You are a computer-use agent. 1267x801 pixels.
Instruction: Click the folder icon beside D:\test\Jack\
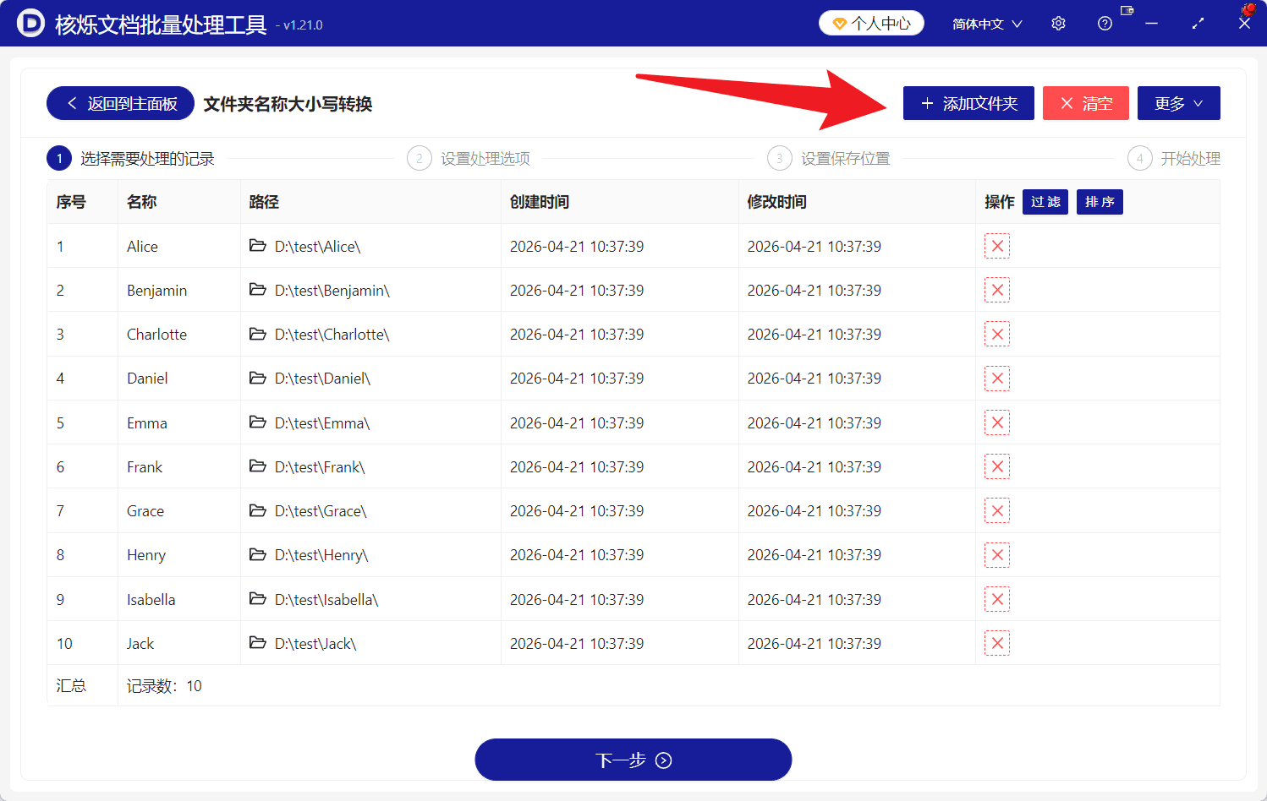(x=258, y=642)
